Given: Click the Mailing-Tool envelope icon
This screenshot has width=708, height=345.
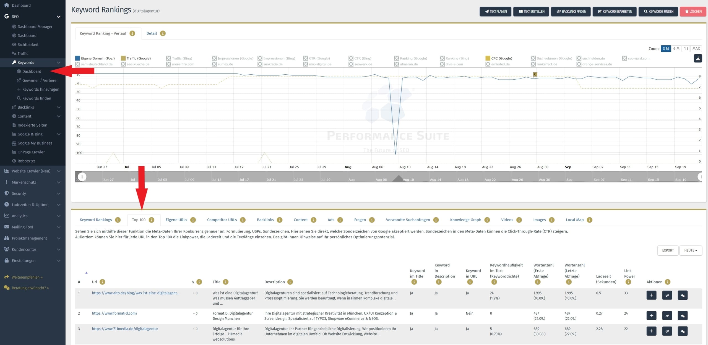Looking at the screenshot, I should click(7, 227).
